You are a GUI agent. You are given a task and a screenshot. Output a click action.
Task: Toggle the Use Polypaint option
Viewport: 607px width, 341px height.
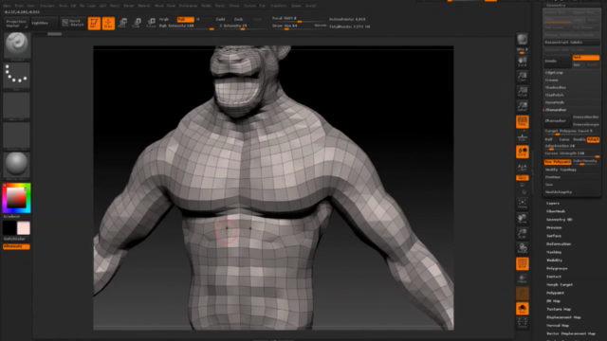[x=558, y=162]
